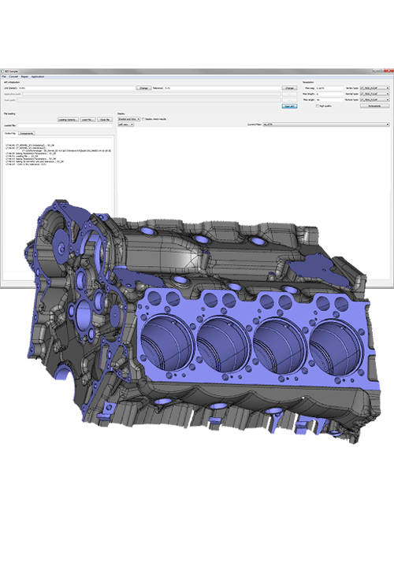Viewport: 394px width, 577px height.
Task: Switch to the Components tab
Action: click(x=27, y=133)
